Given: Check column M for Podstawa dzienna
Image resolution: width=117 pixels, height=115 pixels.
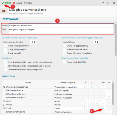Looking at the screenshot, I should tap(109, 90).
